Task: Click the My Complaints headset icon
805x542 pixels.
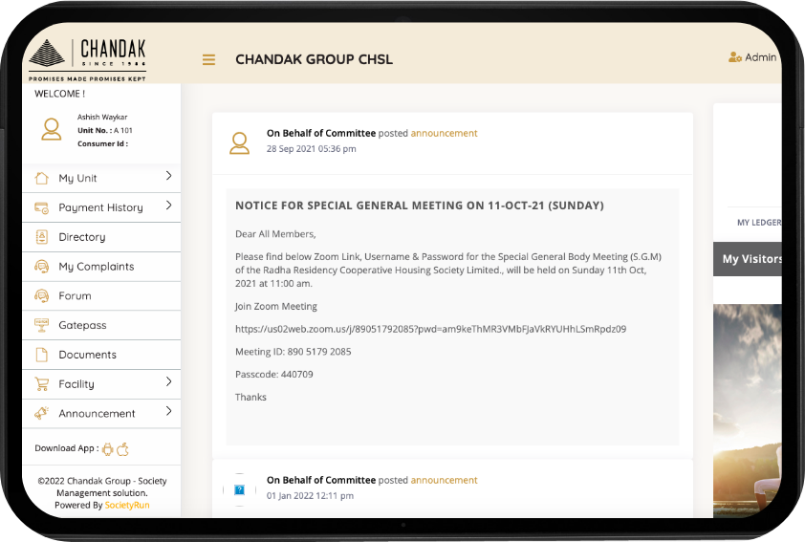Action: pyautogui.click(x=41, y=267)
